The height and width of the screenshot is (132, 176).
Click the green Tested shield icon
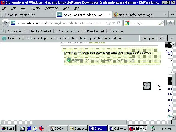click(69, 60)
